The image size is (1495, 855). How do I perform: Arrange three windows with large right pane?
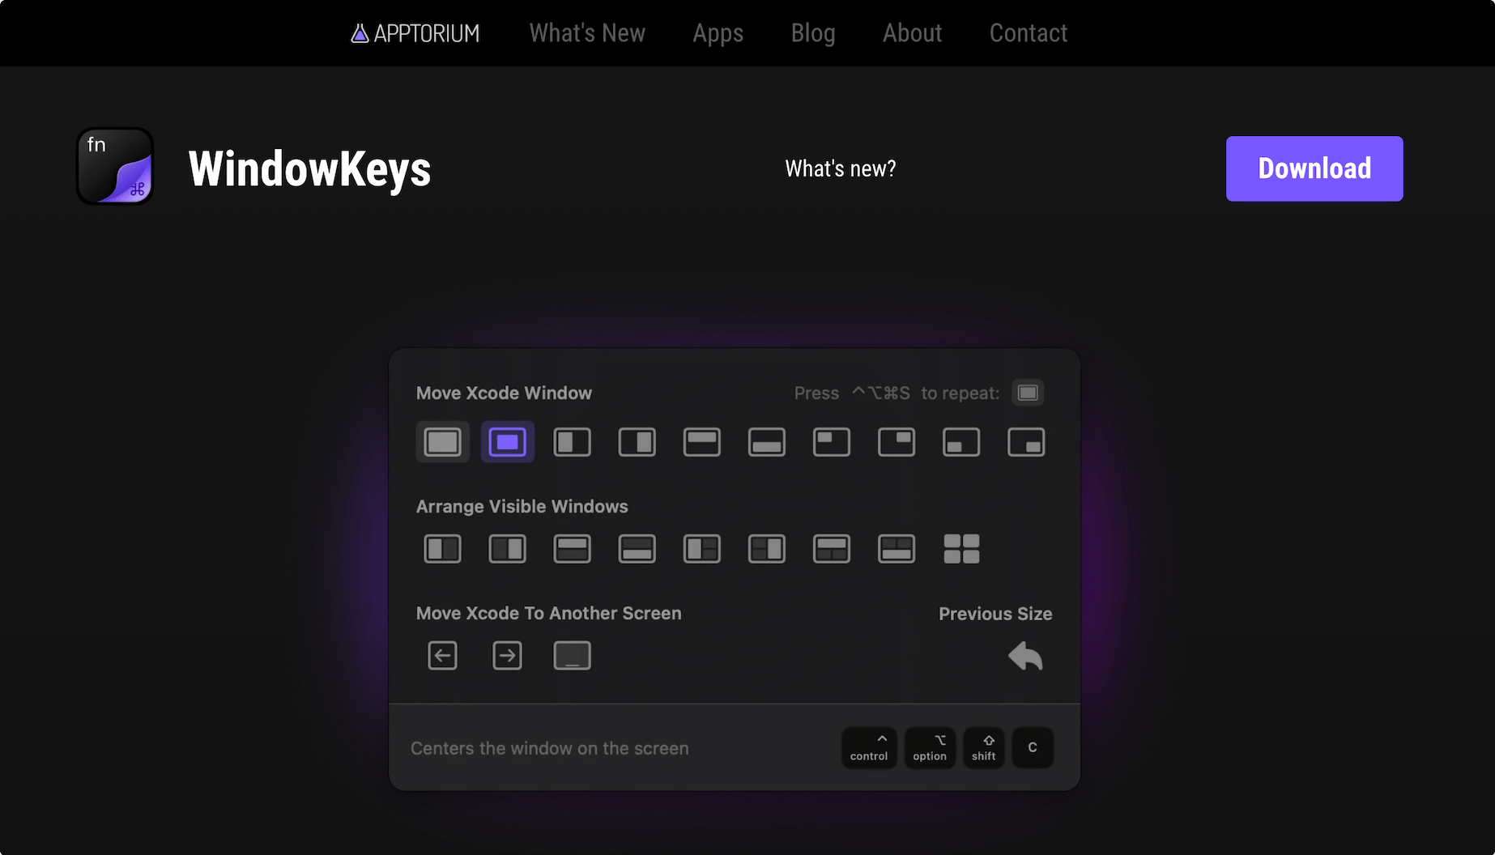click(767, 549)
